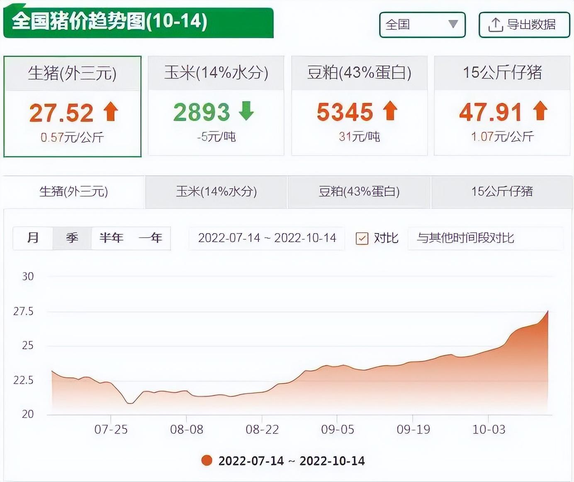
Task: Click the 10-03 x-axis label
Action: 489,429
